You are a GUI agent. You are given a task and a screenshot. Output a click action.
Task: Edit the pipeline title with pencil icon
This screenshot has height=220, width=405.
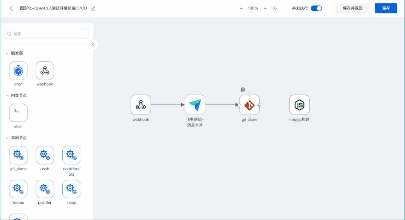point(93,8)
